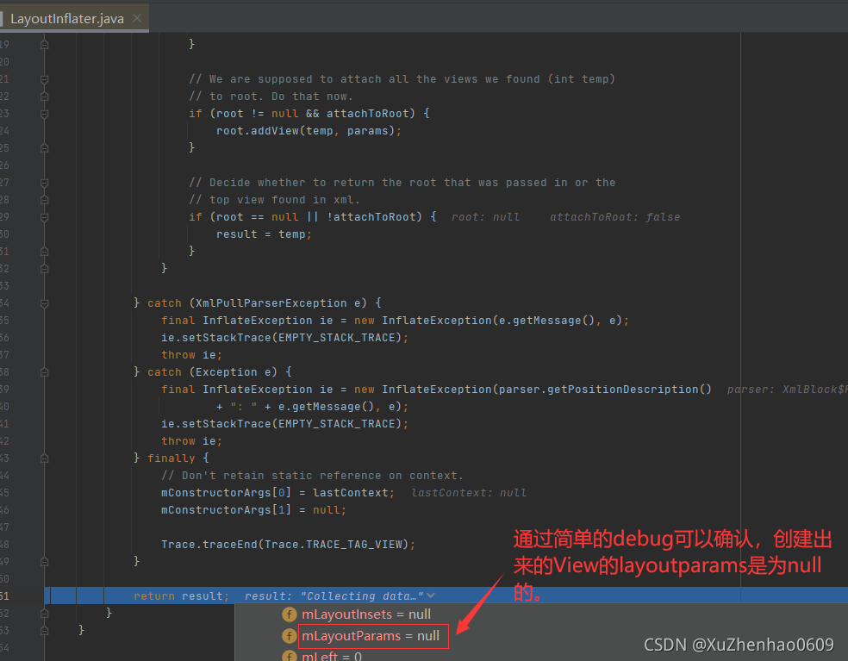Click the field icon beside mLayoutInsets

(x=290, y=614)
